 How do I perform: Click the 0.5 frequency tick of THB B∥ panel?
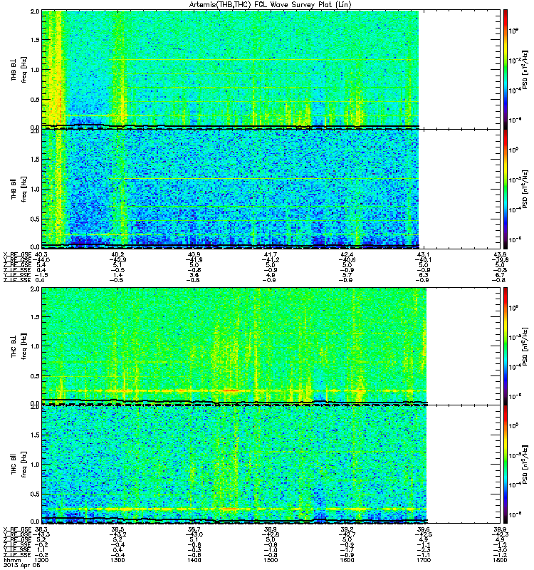pyautogui.click(x=35, y=219)
